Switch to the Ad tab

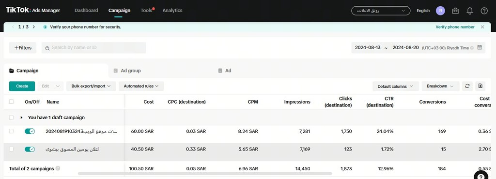[228, 70]
